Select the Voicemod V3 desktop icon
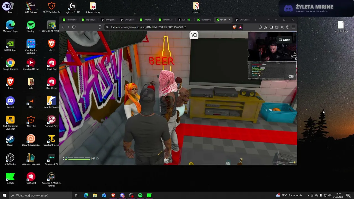Image resolution: width=354 pixels, height=199 pixels. coord(51,159)
